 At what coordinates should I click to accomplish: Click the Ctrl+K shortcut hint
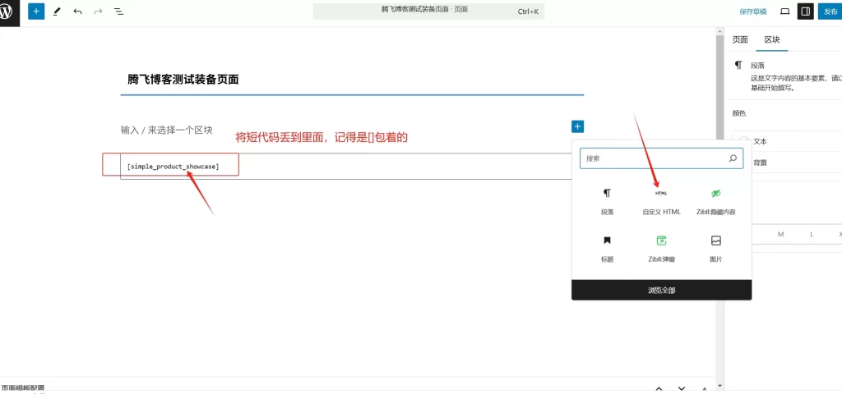(528, 11)
